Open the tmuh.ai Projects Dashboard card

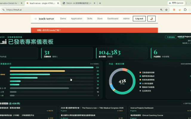[160, 109]
